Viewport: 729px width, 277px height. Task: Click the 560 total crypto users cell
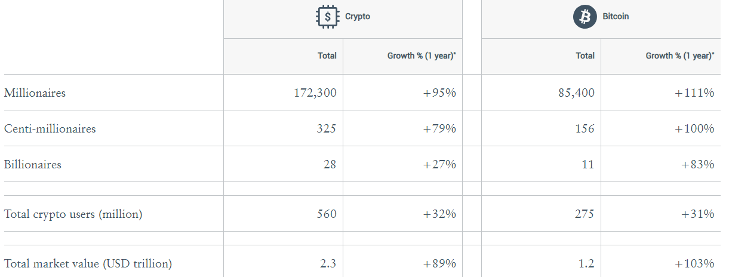pos(326,214)
